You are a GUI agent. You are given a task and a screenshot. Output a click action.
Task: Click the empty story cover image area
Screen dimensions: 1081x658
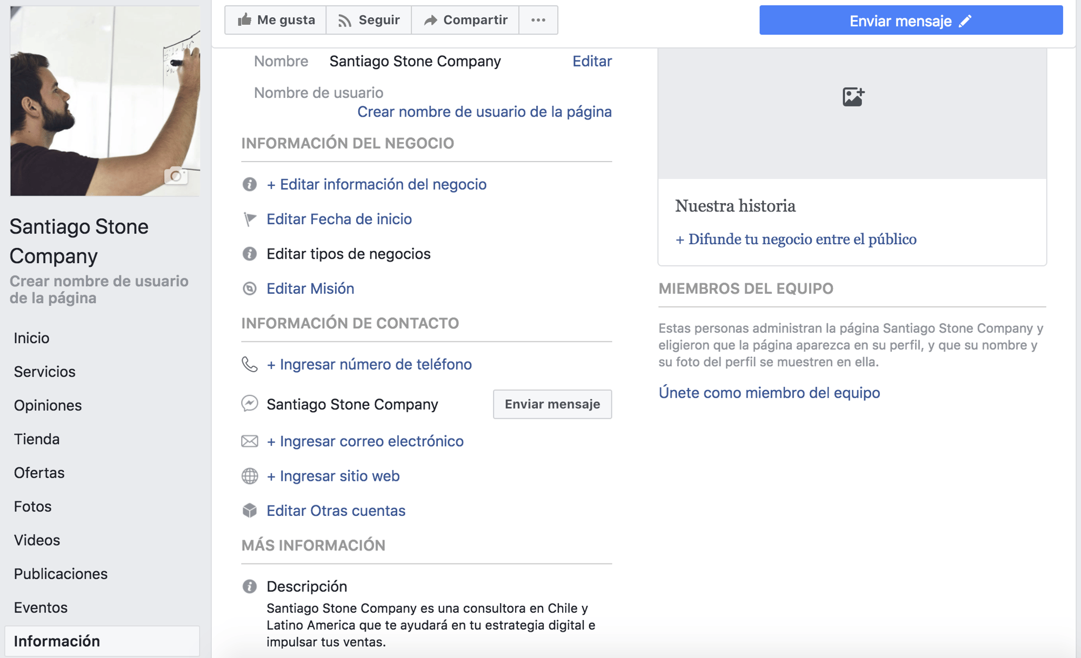click(852, 113)
